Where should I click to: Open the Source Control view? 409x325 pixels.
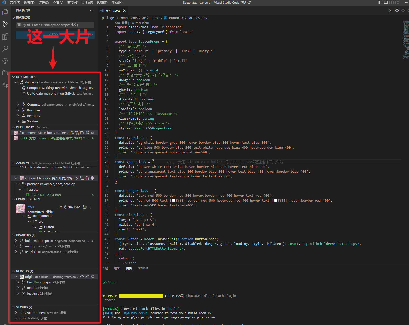point(5,24)
